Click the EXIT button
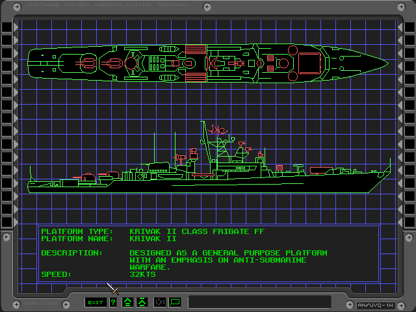The image size is (416, 312). coord(96,302)
